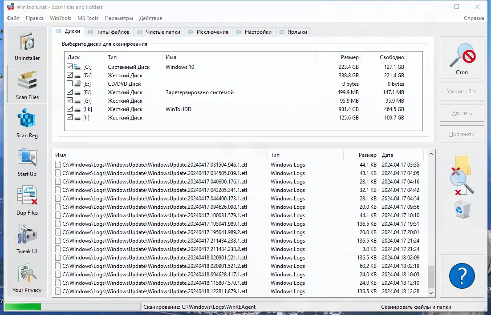Image resolution: width=491 pixels, height=315 pixels.
Task: Select the row WindowsUpdate.20240417.211434.238.2.etl
Action: (239, 249)
